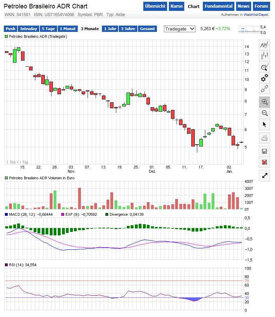Open the News tab
This screenshot has height=317, width=275.
tap(243, 6)
